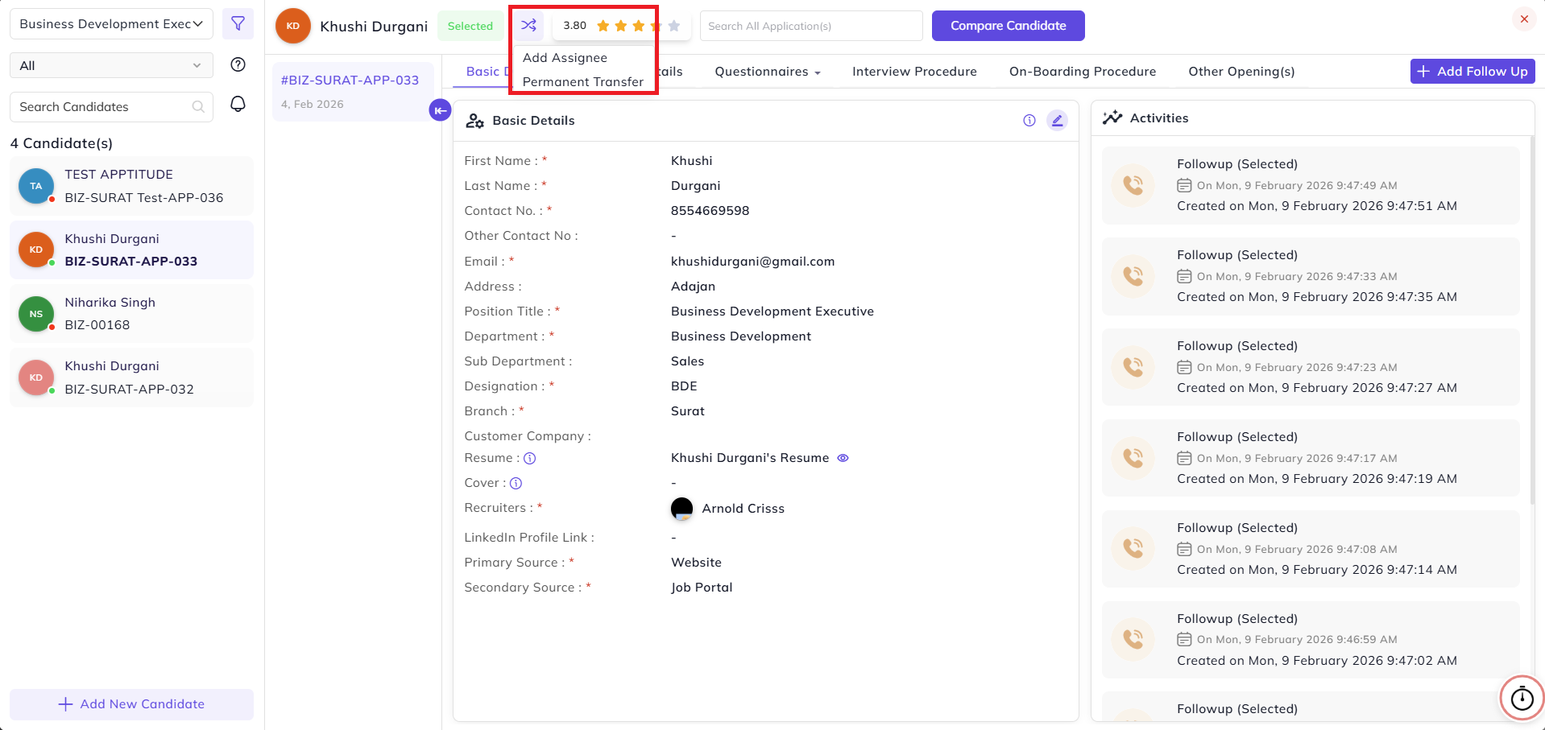Switch to the Interview Procedure tab
The image size is (1545, 730).
click(x=914, y=72)
